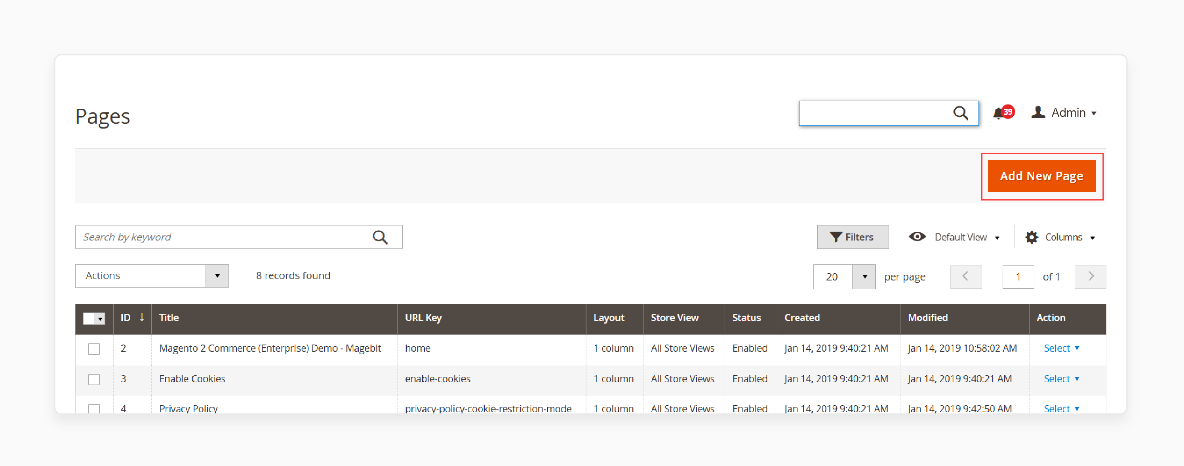Click '8 records found' text
Screen dimensions: 1184x466
point(293,275)
